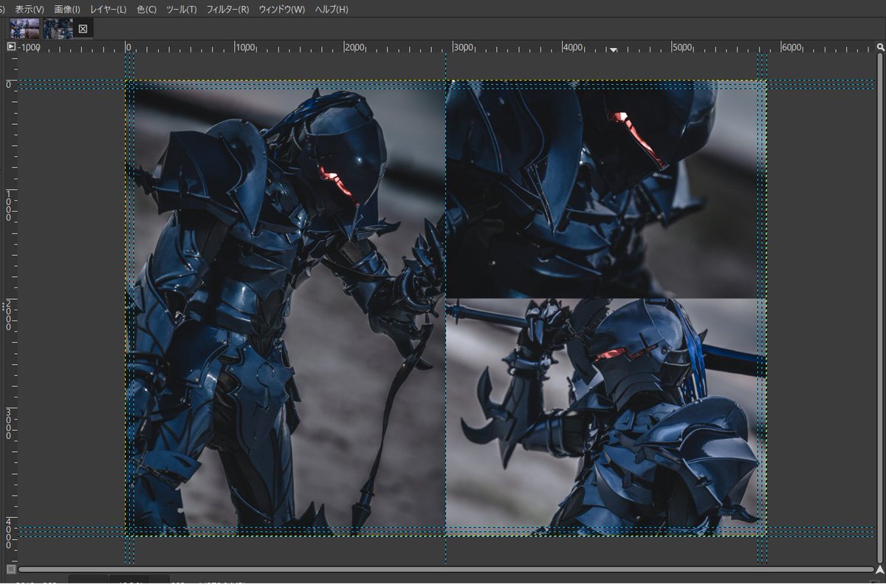Switch to the second image thumbnail tab
886x585 pixels.
pyautogui.click(x=58, y=29)
